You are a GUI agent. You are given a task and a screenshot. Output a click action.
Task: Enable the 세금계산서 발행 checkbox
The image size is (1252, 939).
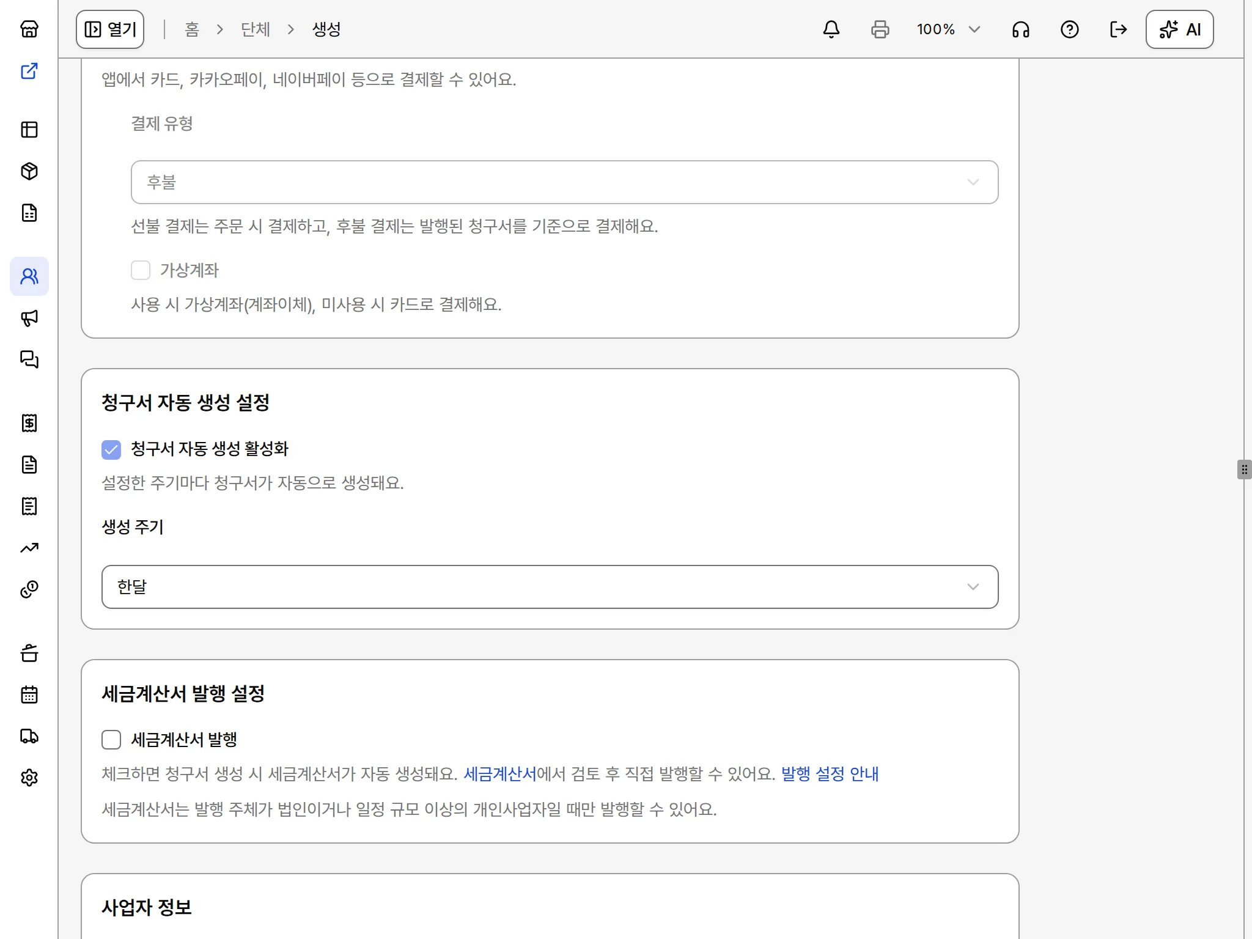click(111, 740)
